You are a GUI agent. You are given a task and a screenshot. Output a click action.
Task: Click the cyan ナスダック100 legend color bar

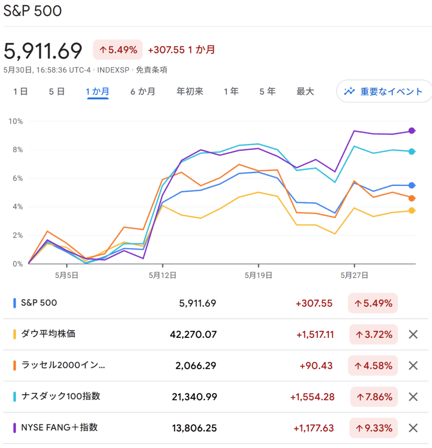14,396
